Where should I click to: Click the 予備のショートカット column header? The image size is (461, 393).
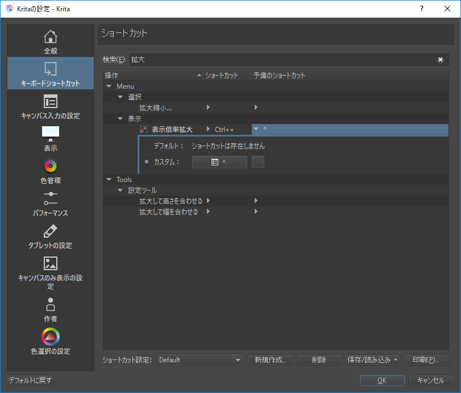point(350,75)
